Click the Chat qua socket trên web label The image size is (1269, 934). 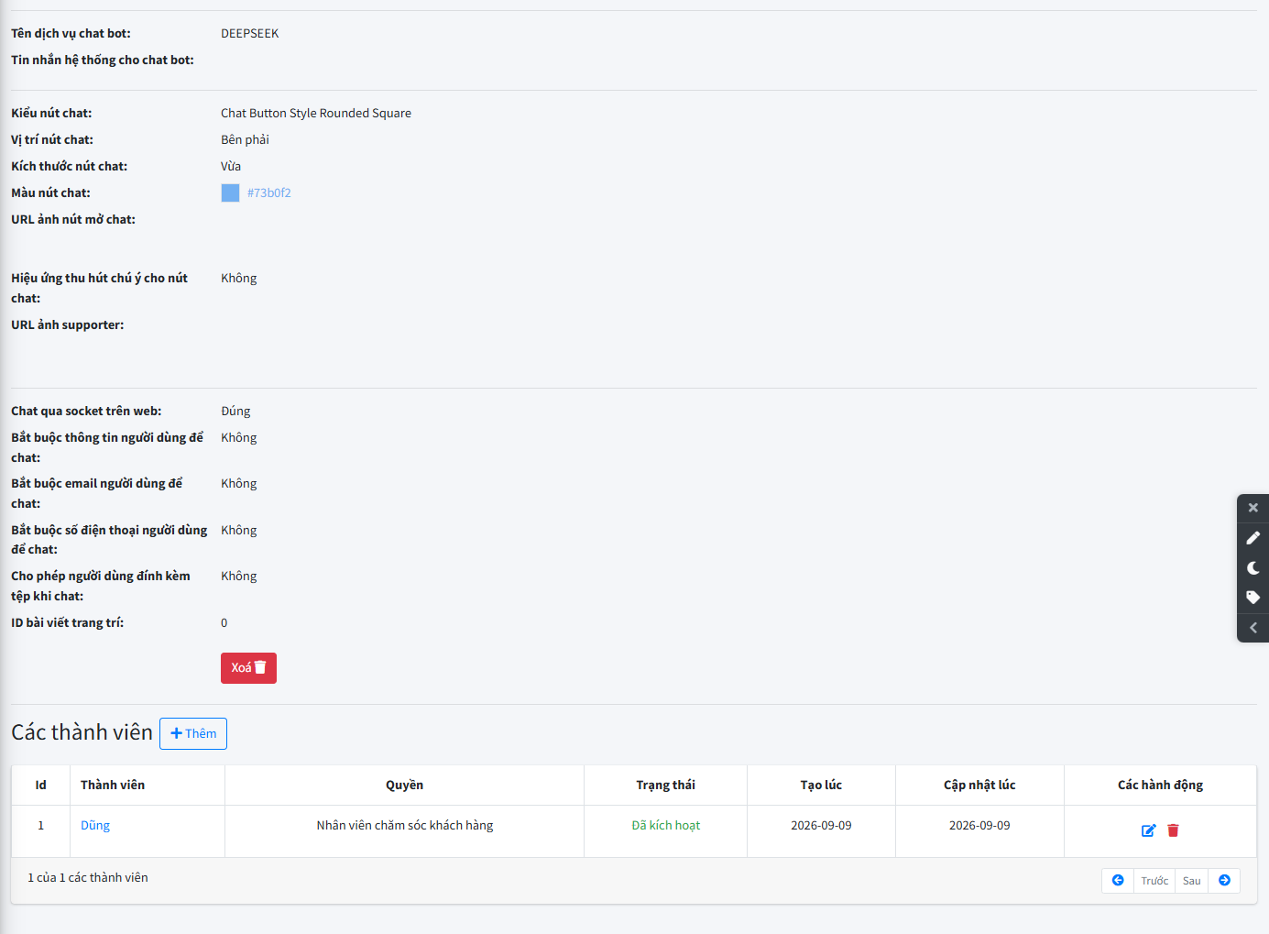86,412
